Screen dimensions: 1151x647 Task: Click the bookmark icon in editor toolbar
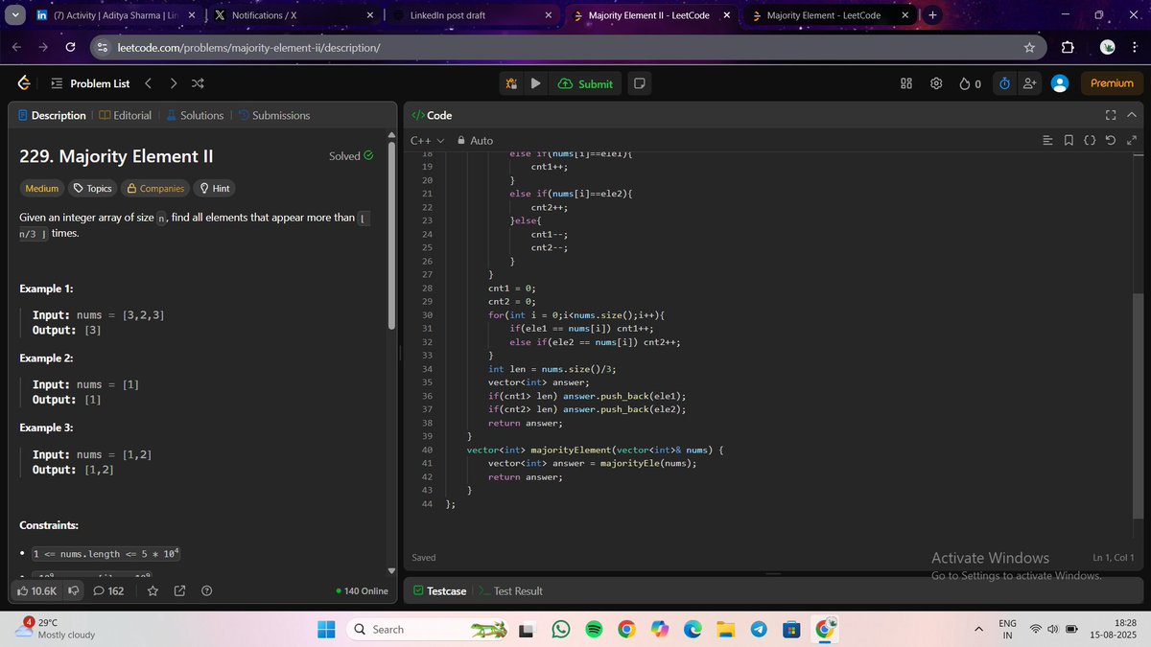(1069, 141)
